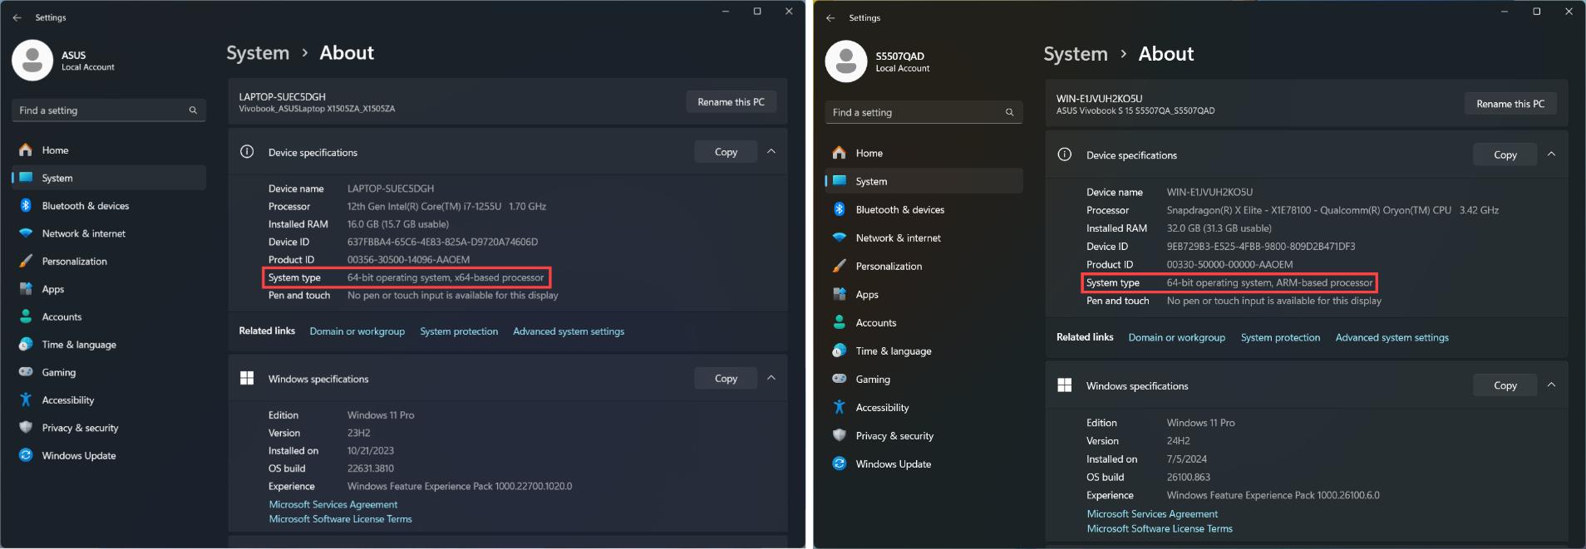Click the Windows Update icon in right window

[x=839, y=463]
